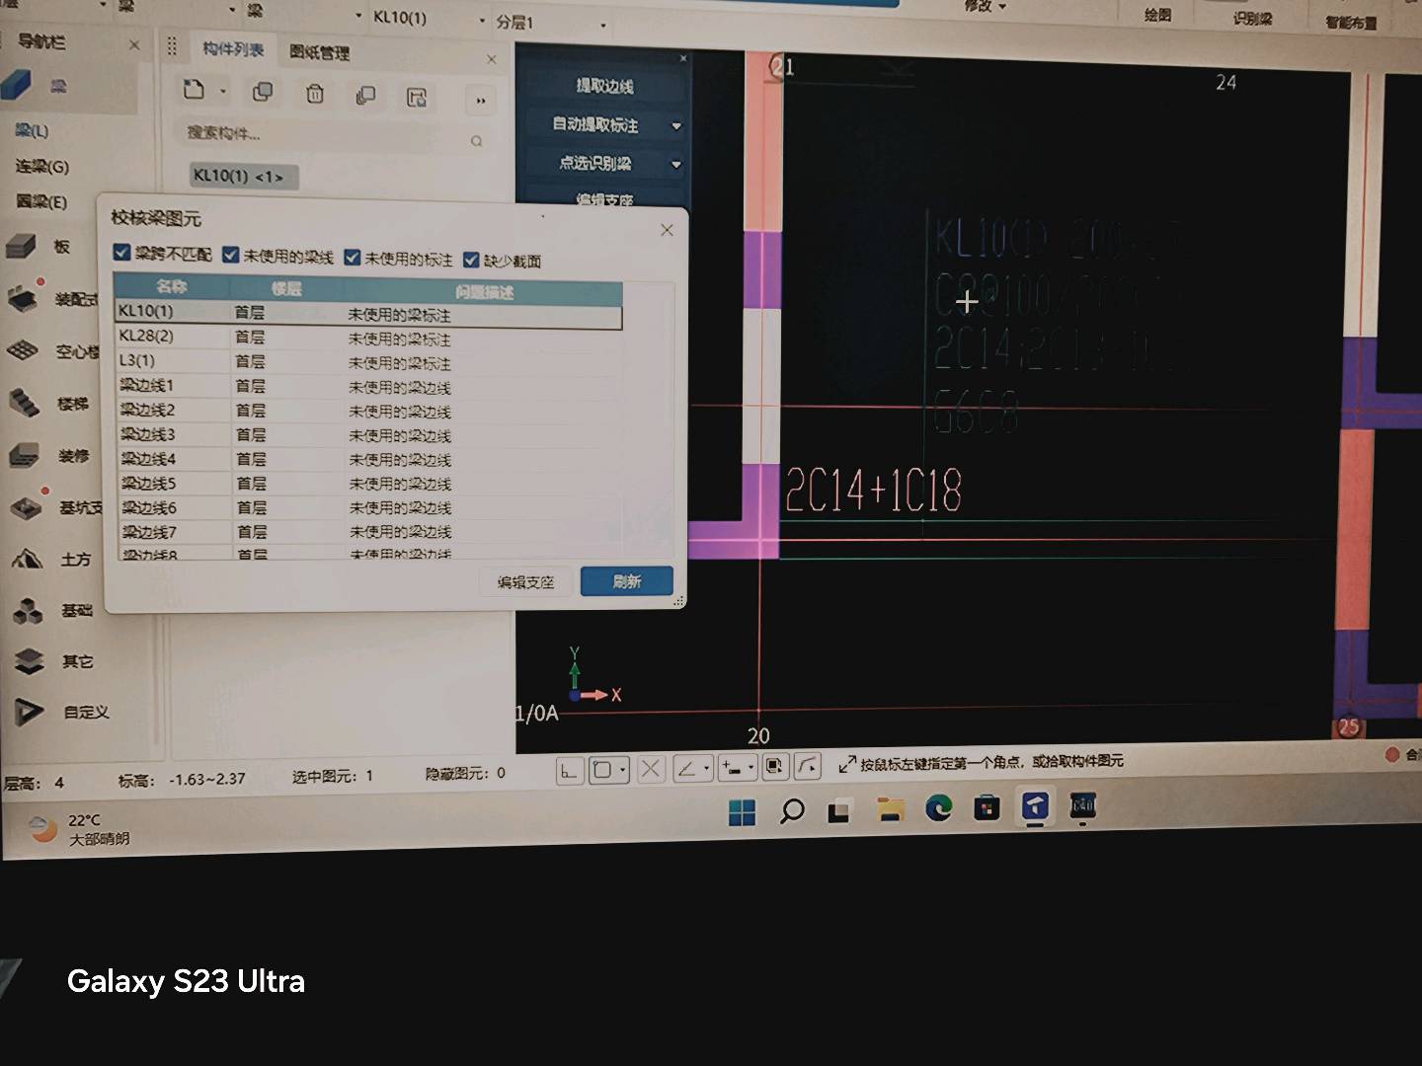Click the 编辑支座 button in dialog
This screenshot has width=1422, height=1066.
[525, 582]
